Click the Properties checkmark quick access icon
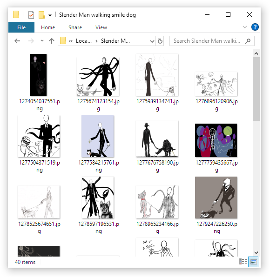 pyautogui.click(x=31, y=15)
